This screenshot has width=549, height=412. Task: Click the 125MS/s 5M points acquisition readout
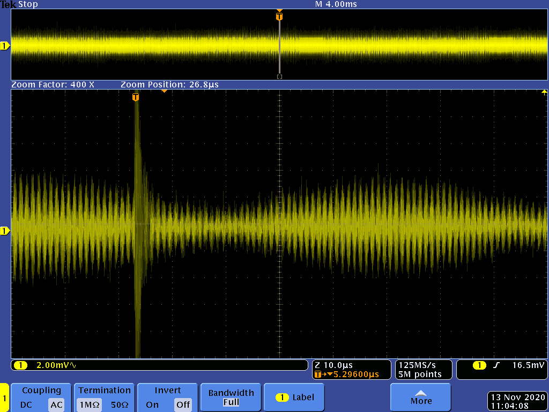coord(424,370)
